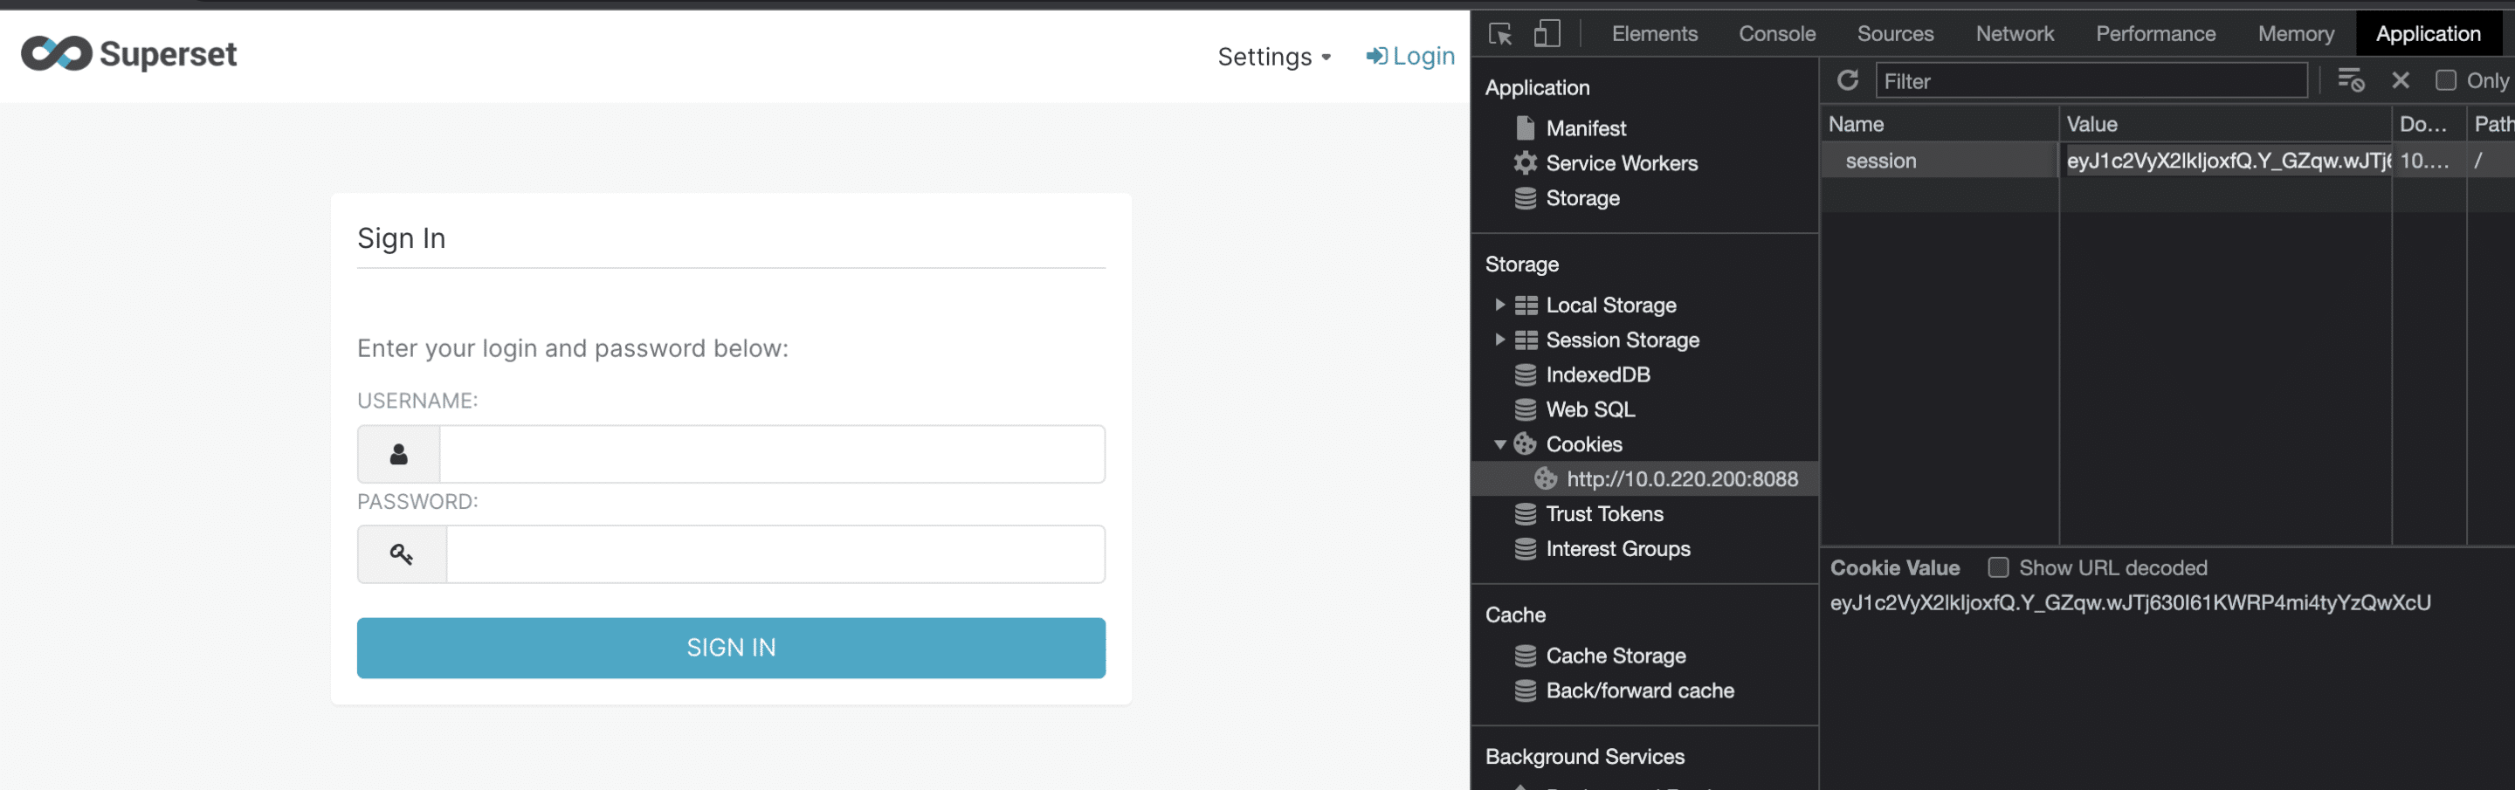Expand the Local Storage tree
This screenshot has height=790, width=2515.
(x=1499, y=305)
